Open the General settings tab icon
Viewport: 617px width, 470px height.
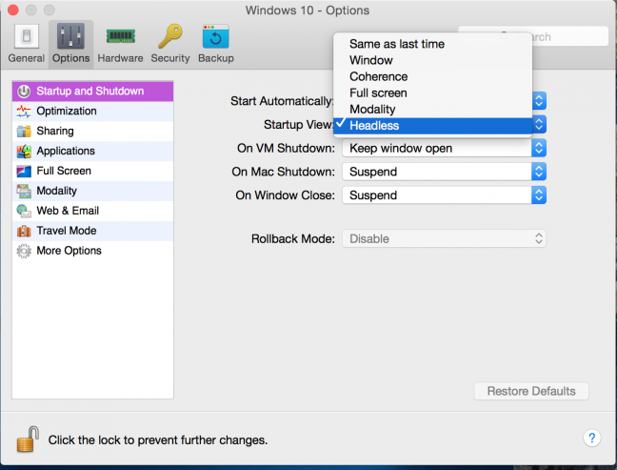pyautogui.click(x=27, y=36)
